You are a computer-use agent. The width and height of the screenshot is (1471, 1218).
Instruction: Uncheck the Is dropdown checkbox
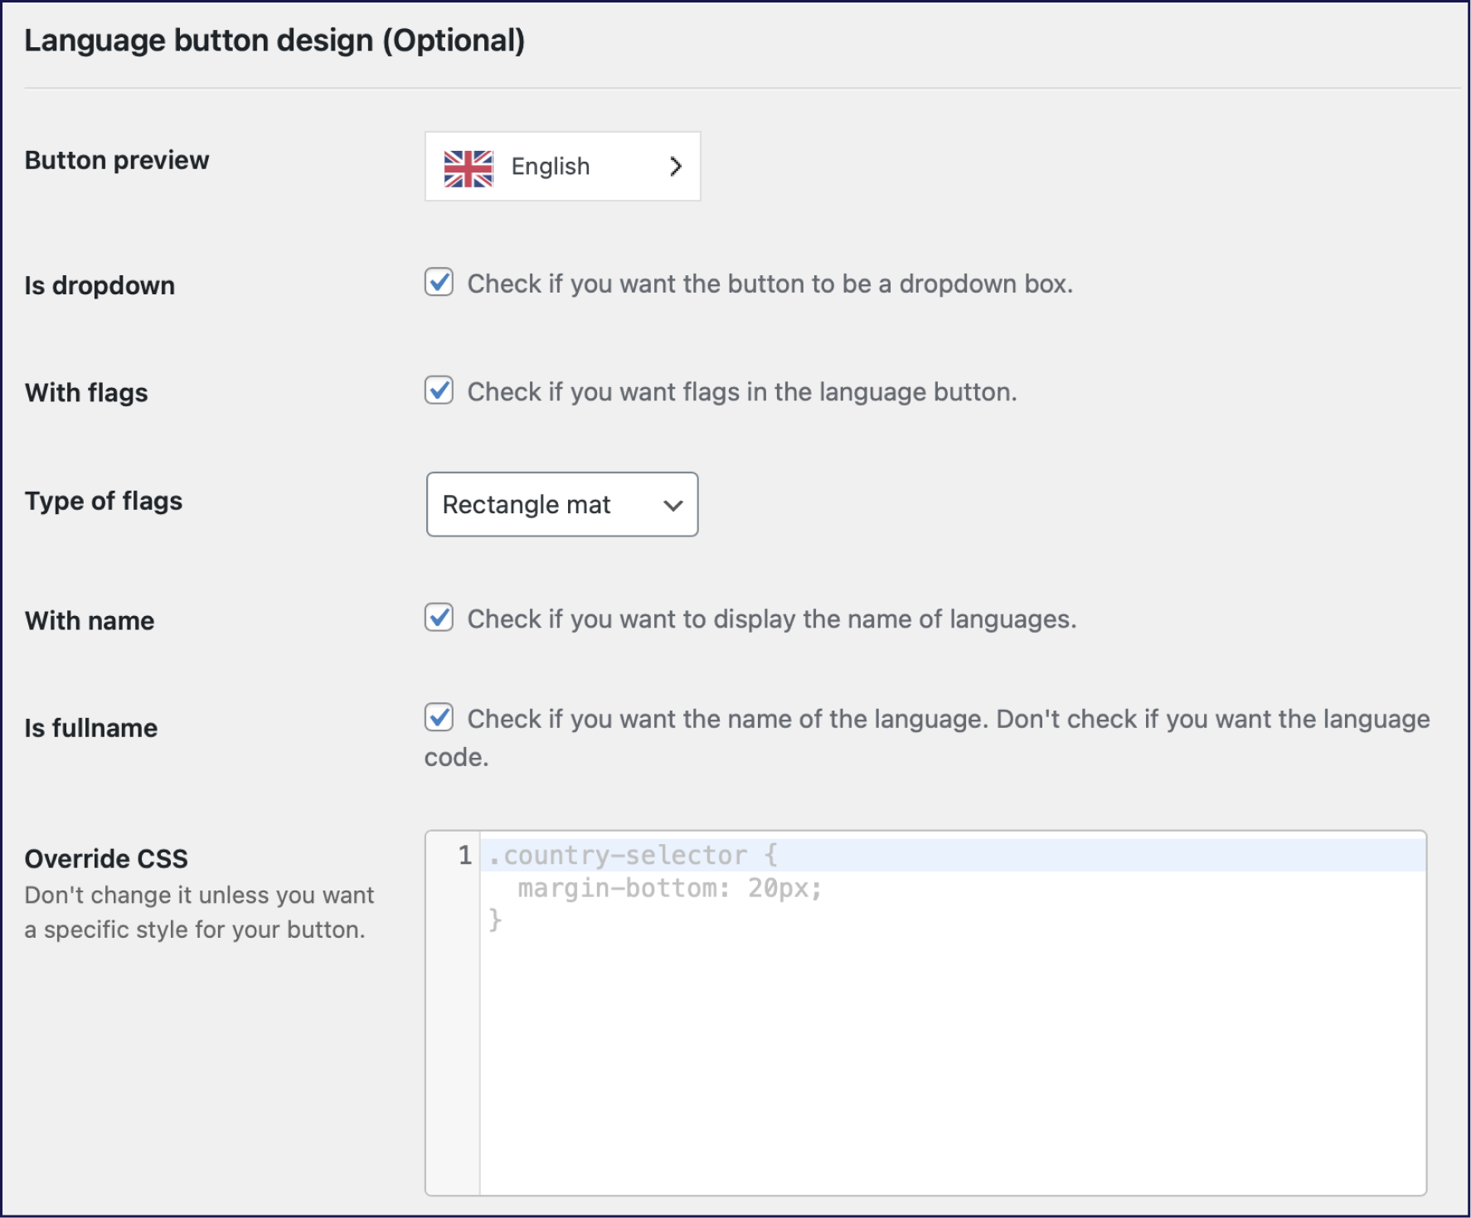[x=440, y=284]
